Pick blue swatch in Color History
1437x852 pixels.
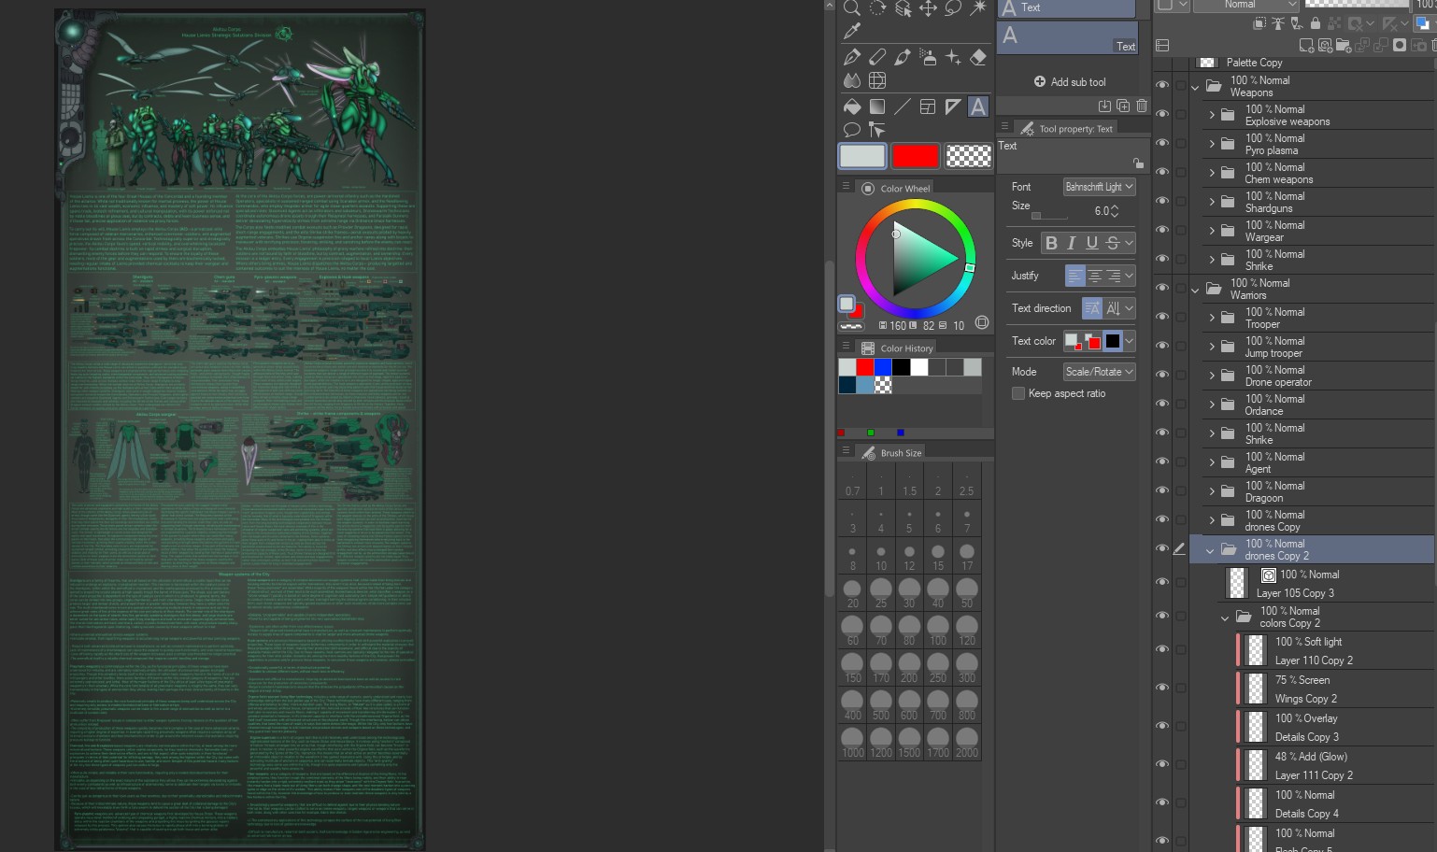[x=883, y=367]
